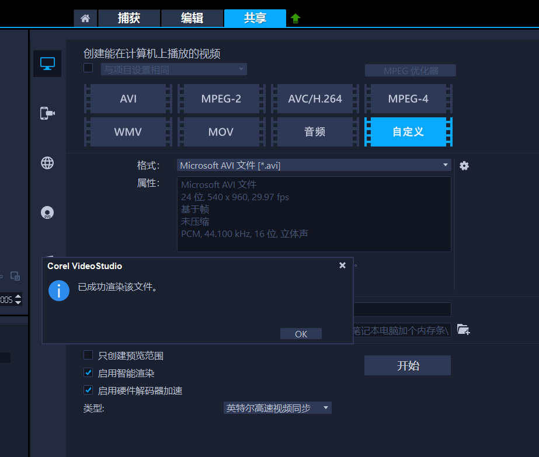Screen dimensions: 539x457
Task: Open the 类型 英特尔高速视频同步 dropdown
Action: point(277,408)
